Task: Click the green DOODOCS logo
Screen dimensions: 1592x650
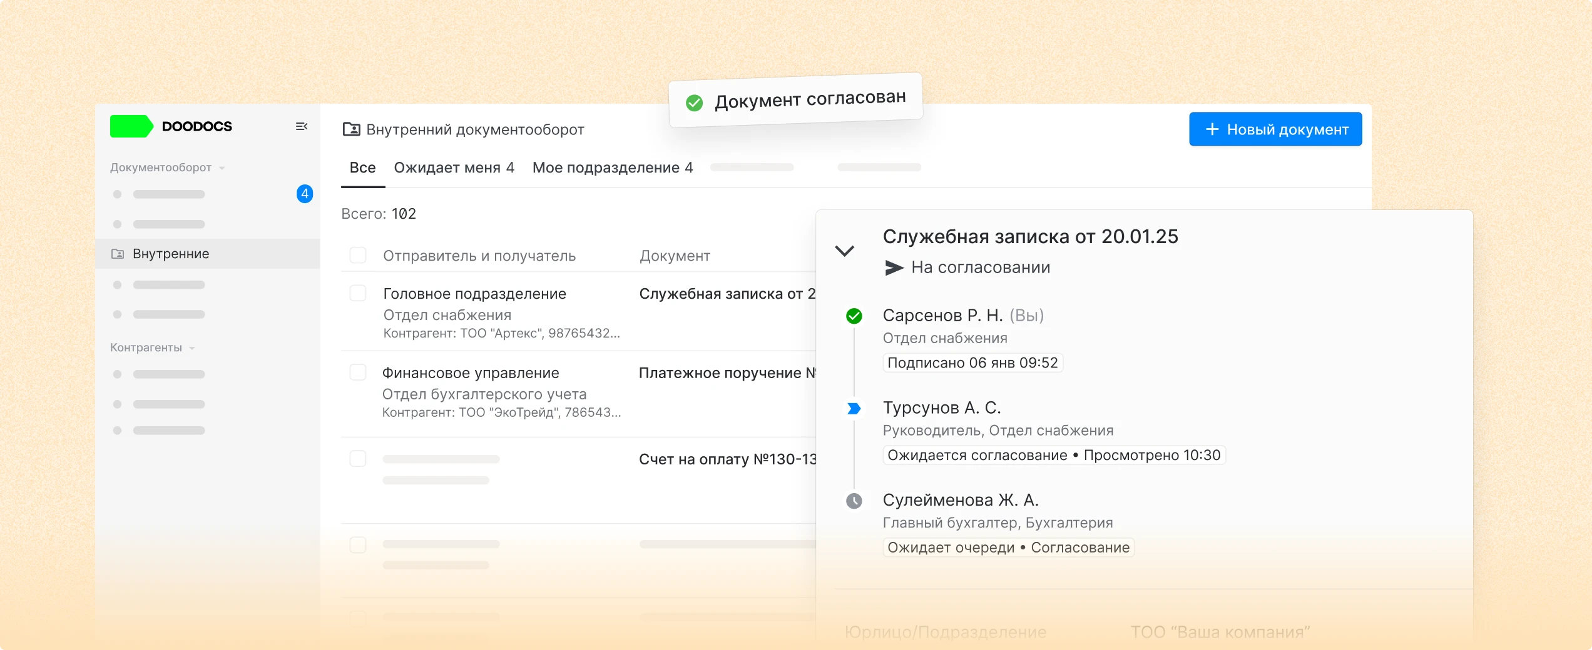Action: [x=131, y=126]
